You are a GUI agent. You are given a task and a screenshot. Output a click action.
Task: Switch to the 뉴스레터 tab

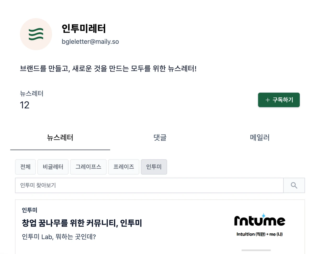[x=60, y=138]
